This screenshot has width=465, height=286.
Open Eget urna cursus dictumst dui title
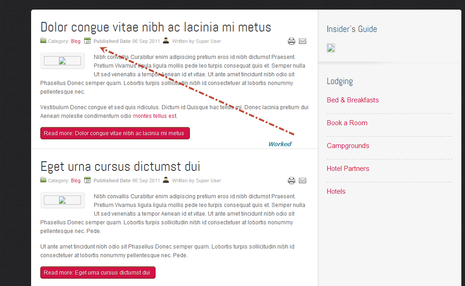click(120, 167)
